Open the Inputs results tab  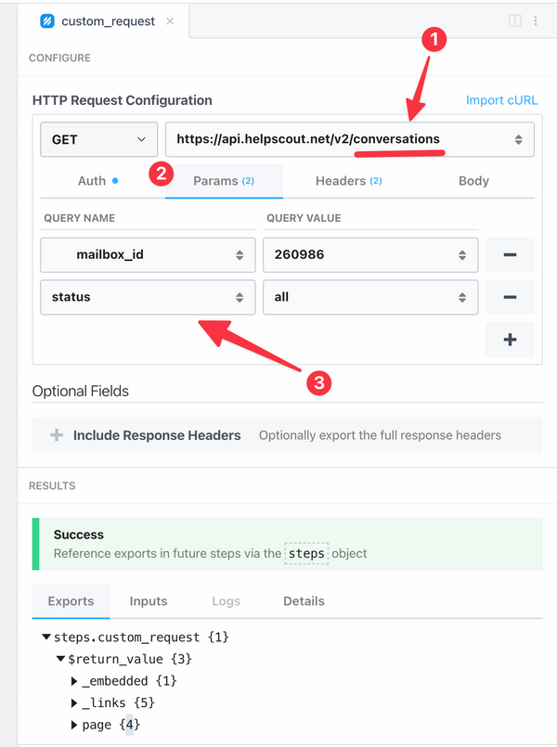[x=149, y=601]
